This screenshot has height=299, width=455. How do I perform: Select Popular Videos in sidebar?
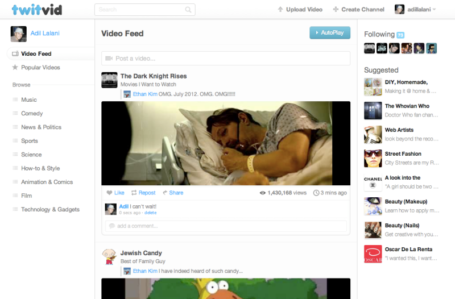click(40, 67)
